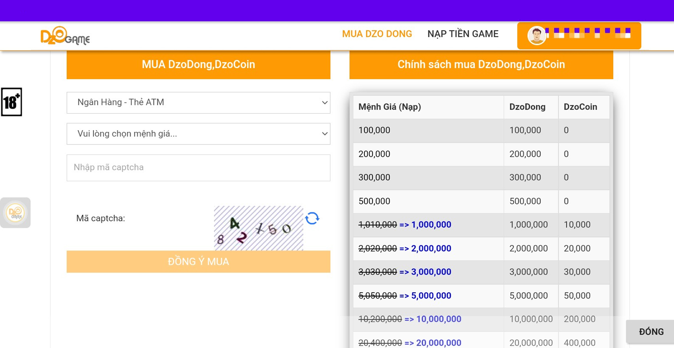Click the 20,000 DzoCoin value
Screen dimensions: 674x348
coord(577,249)
